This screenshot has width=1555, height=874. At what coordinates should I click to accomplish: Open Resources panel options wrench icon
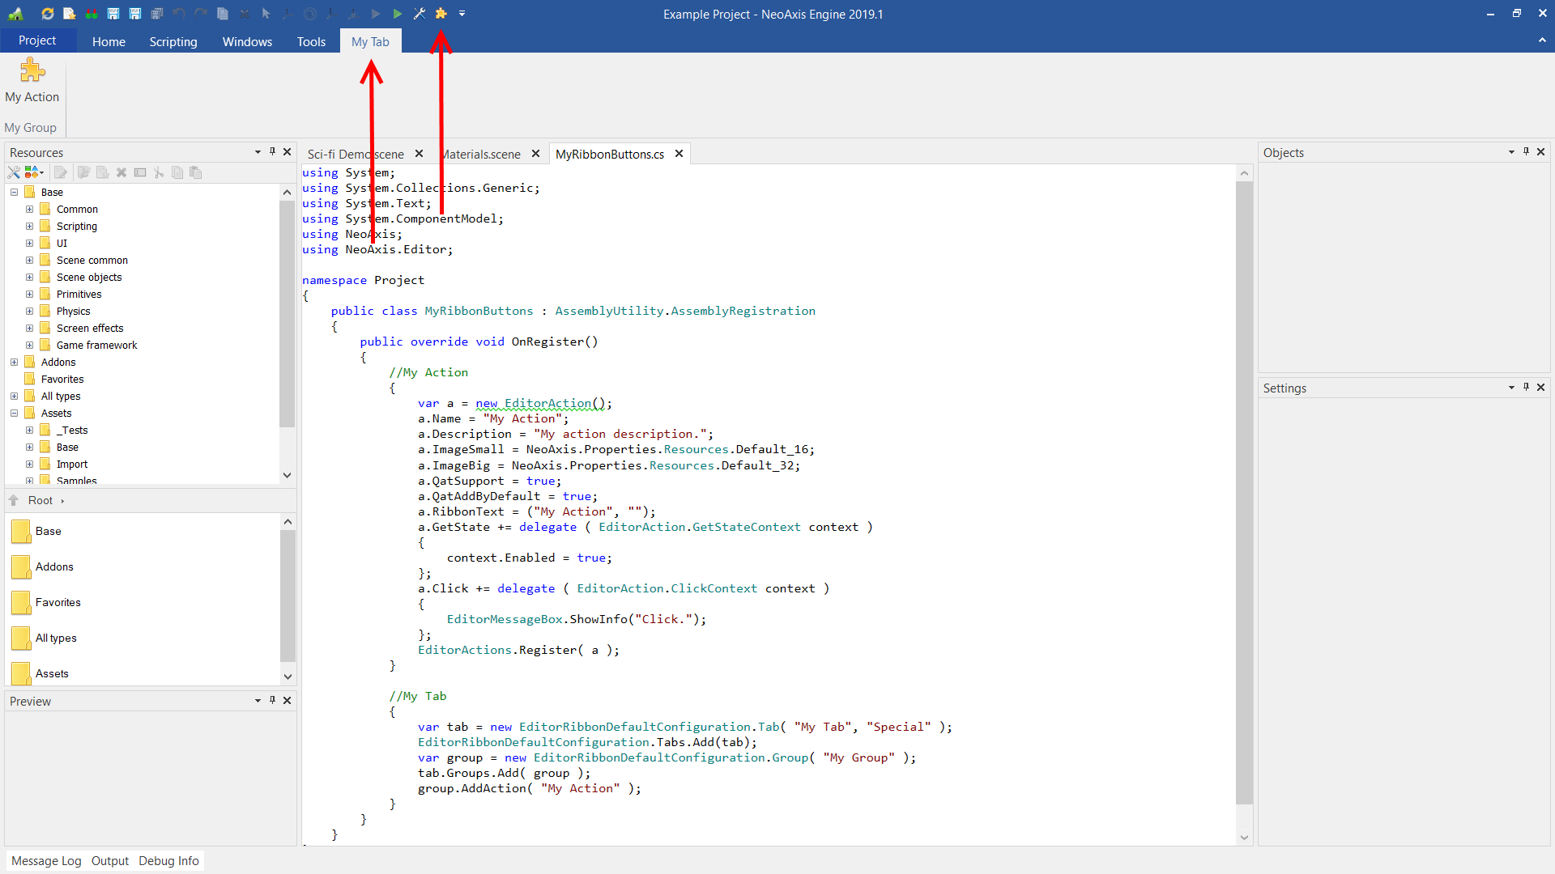(x=14, y=172)
